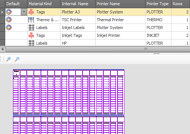Click the row indicator arrow of first row
Viewport: 190px width, 134px height.
2,12
